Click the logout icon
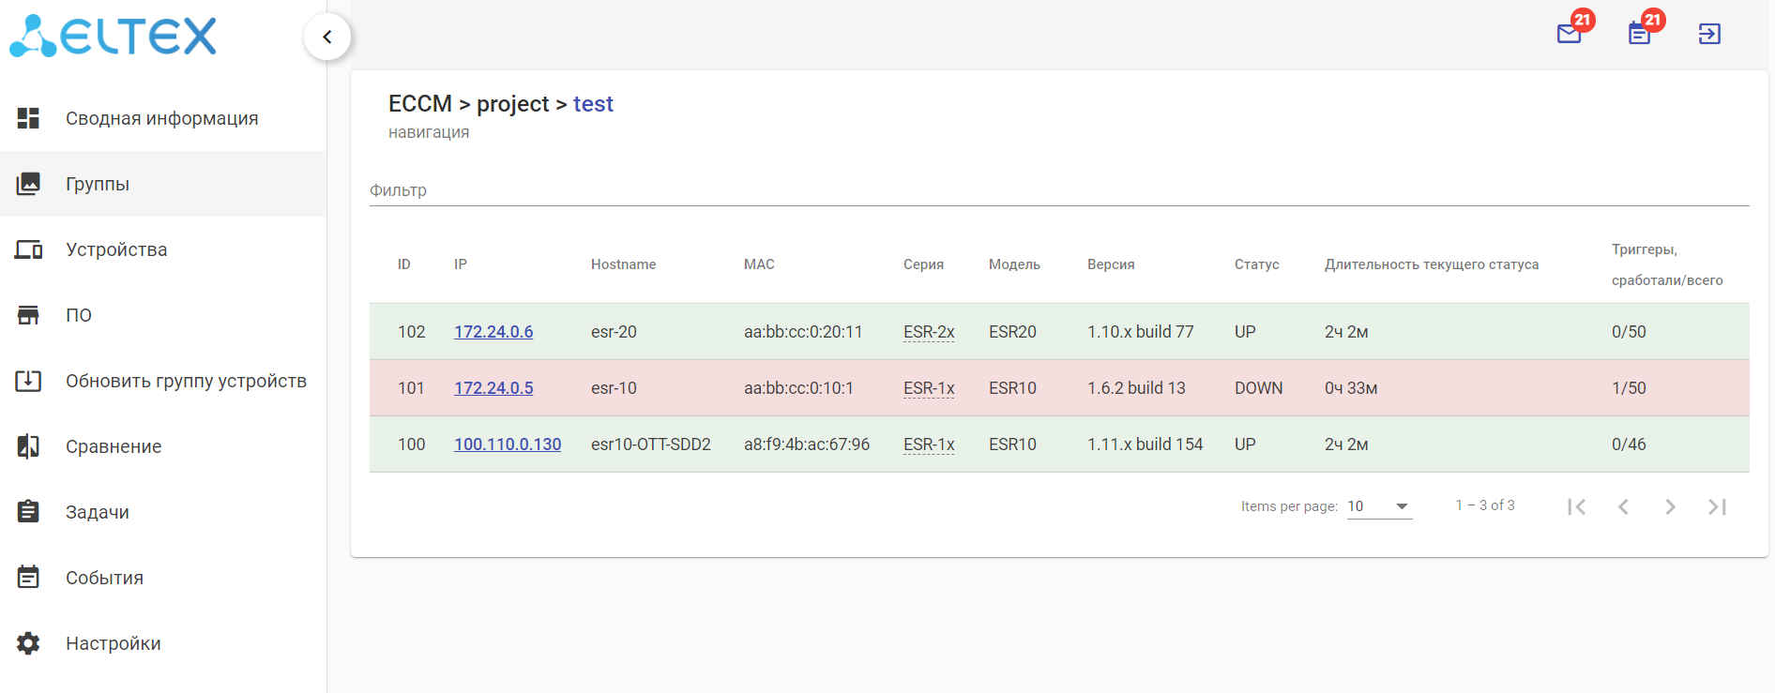1775x693 pixels. point(1709,35)
